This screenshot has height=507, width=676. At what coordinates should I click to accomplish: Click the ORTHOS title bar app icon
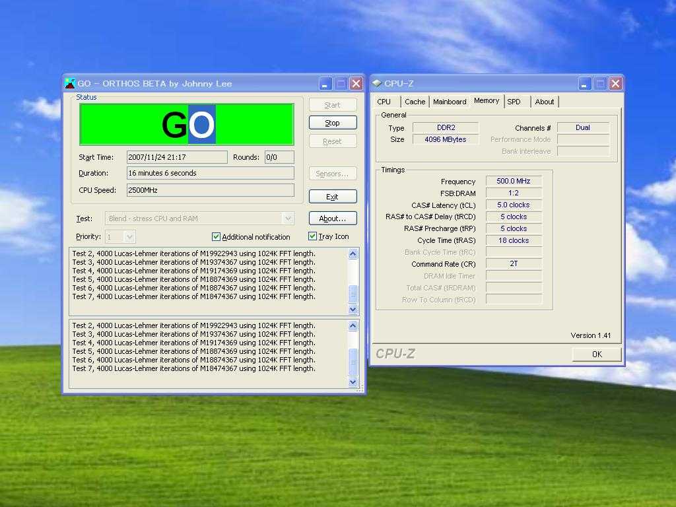70,83
